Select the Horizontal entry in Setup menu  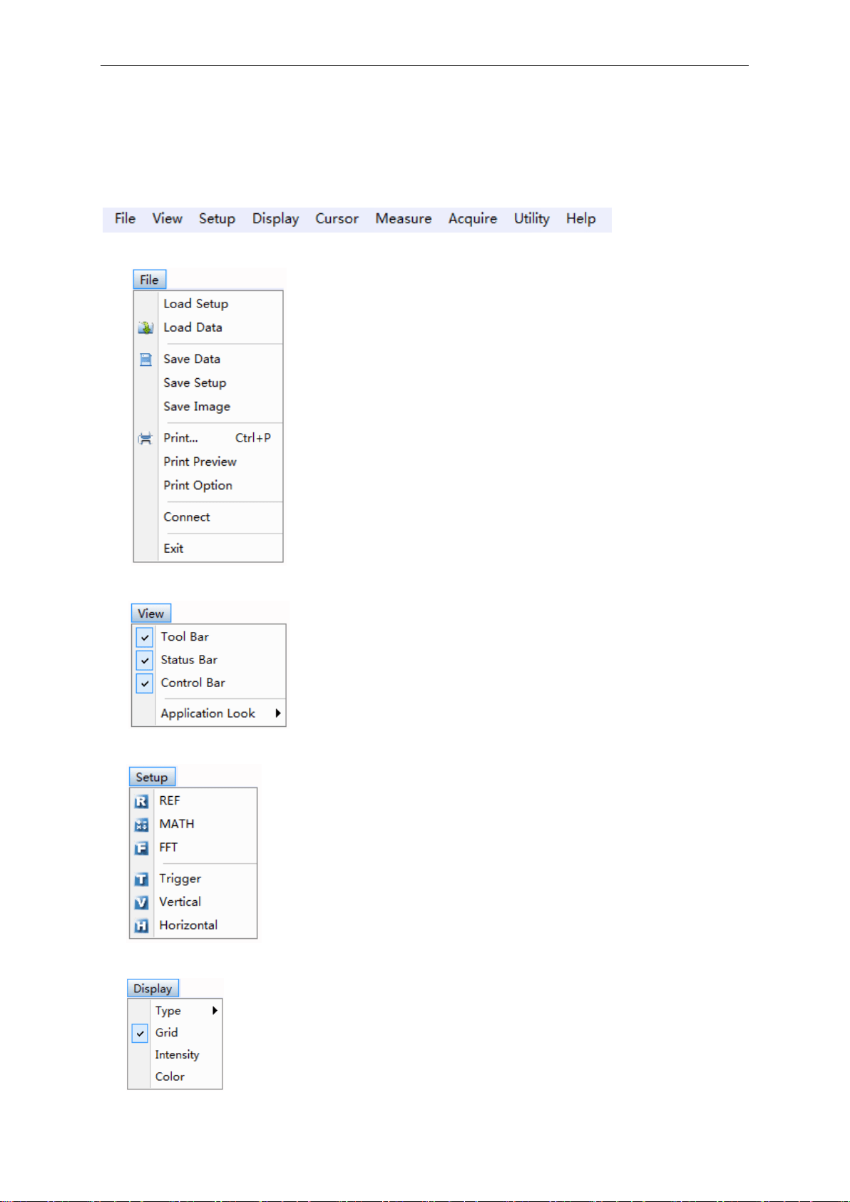pyautogui.click(x=193, y=925)
